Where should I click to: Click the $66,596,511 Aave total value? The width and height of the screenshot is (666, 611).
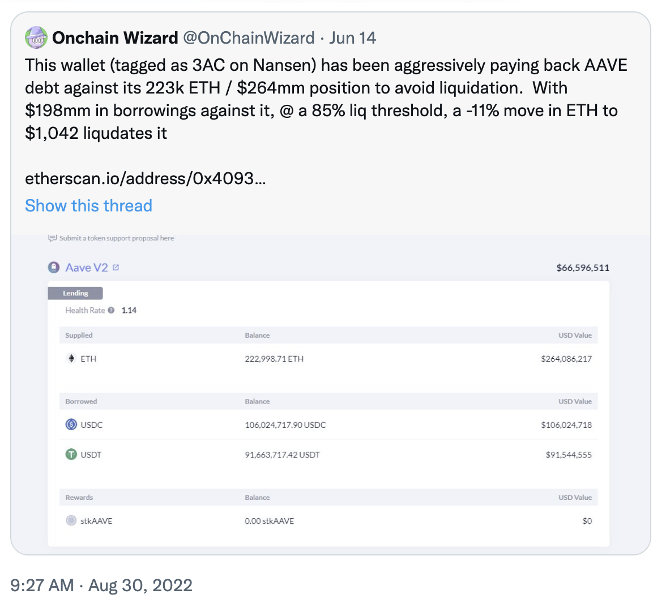click(583, 268)
